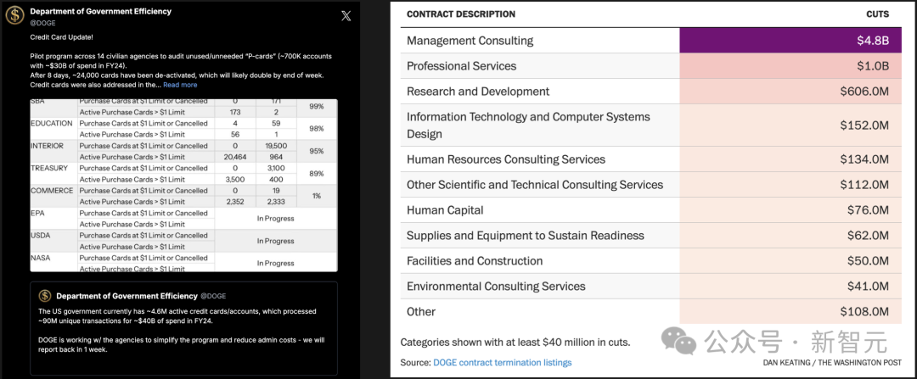Viewport: 917px width, 379px height.
Task: Click the $152.0M value
Action: pyautogui.click(x=864, y=125)
